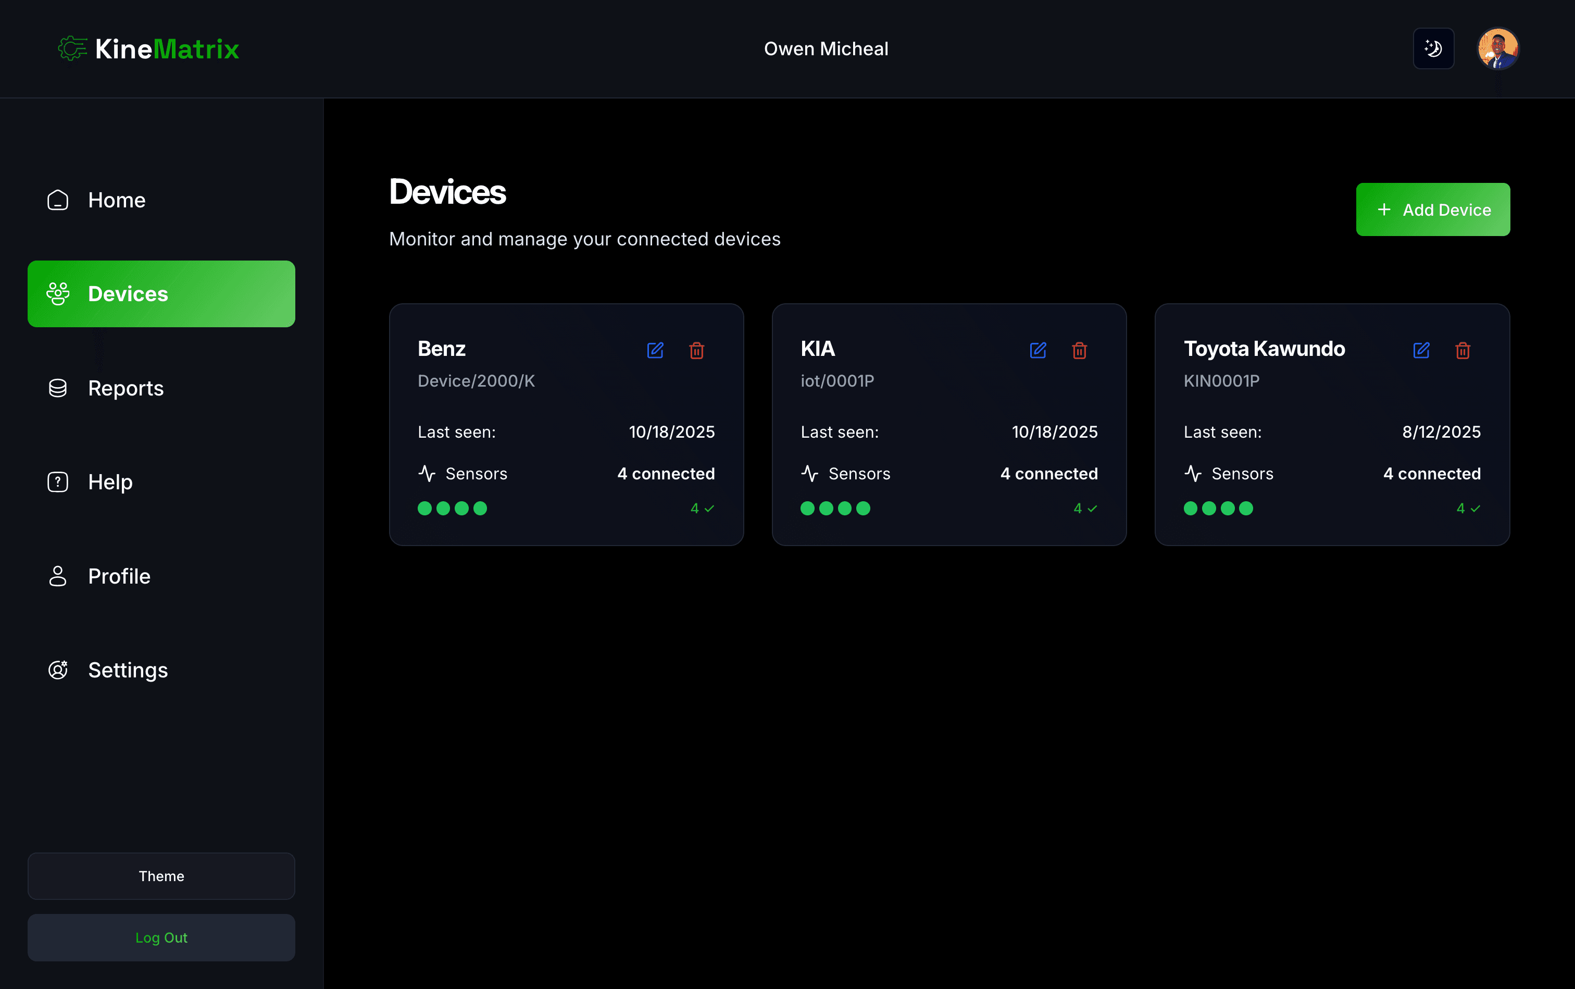Open the Toyota Kawundo device card title
The width and height of the screenshot is (1575, 989).
[x=1264, y=349]
